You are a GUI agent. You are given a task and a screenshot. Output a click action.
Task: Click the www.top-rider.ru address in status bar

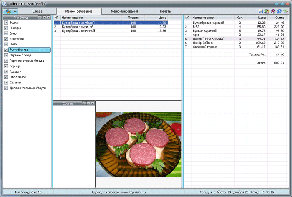pyautogui.click(x=133, y=192)
